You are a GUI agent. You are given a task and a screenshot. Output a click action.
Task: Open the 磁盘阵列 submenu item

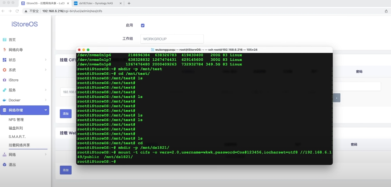(16, 128)
